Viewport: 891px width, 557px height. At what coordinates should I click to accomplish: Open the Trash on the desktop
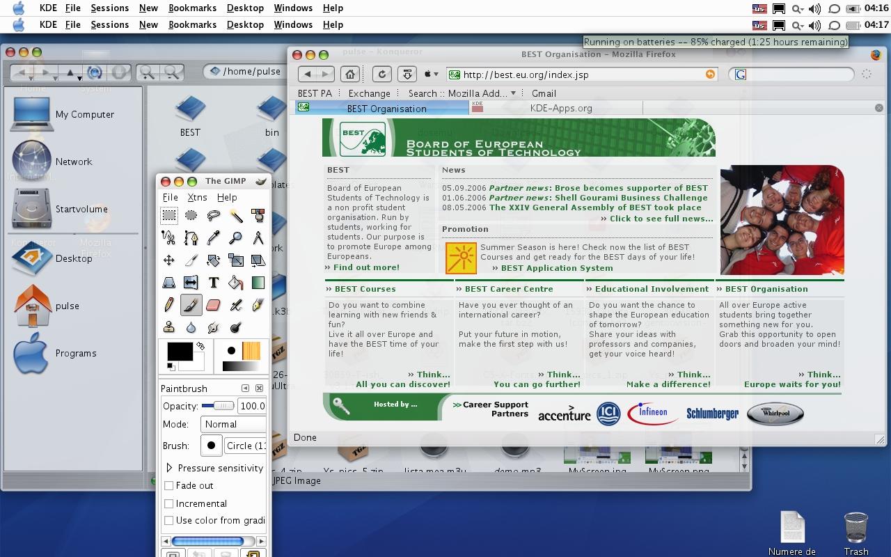pos(855,534)
